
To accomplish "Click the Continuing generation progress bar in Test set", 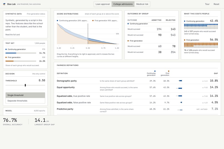I will pyautogui.click(x=21, y=53).
